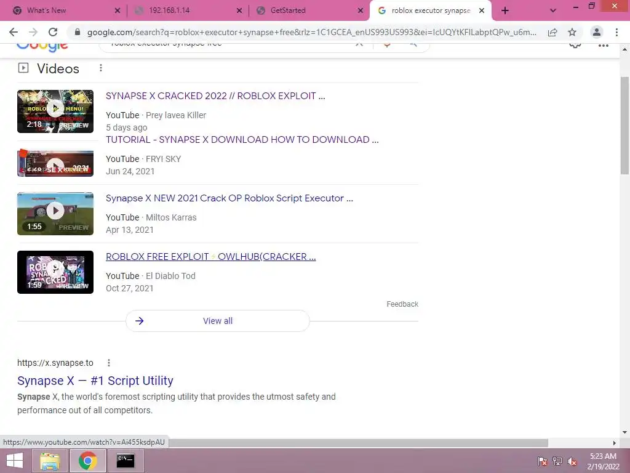The width and height of the screenshot is (630, 473).
Task: Play the 1:55 video thumbnail
Action: pos(55,214)
